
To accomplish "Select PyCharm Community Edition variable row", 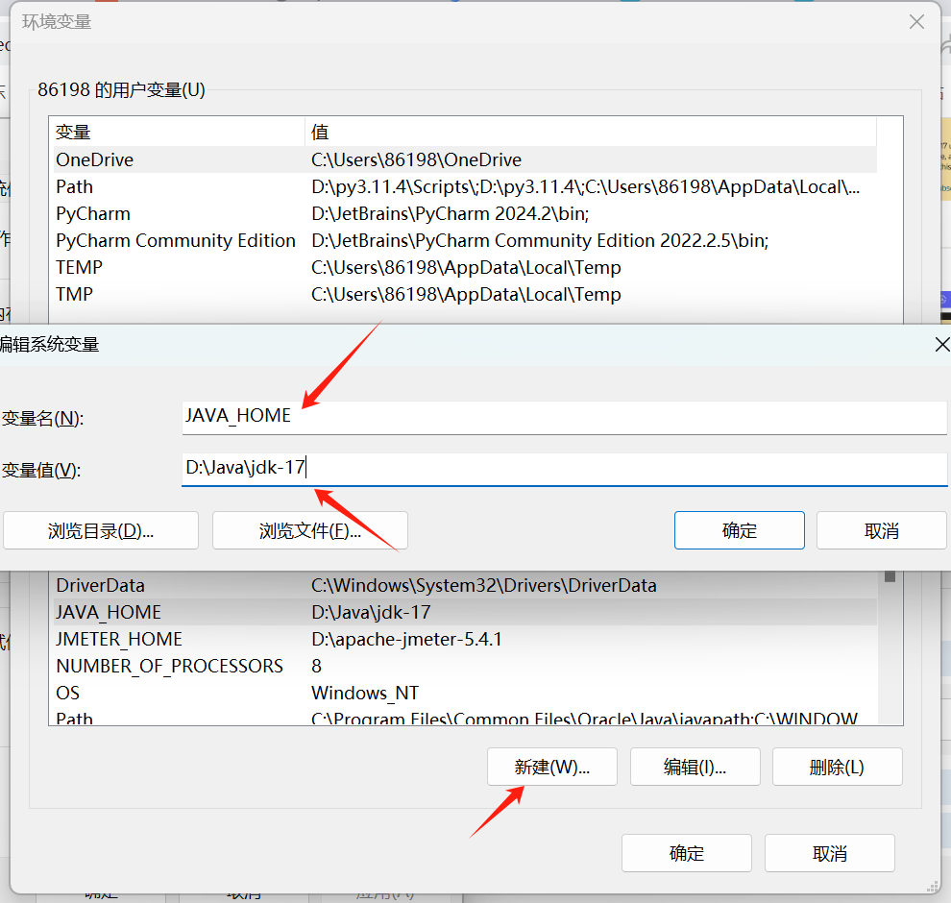I will tap(465, 240).
